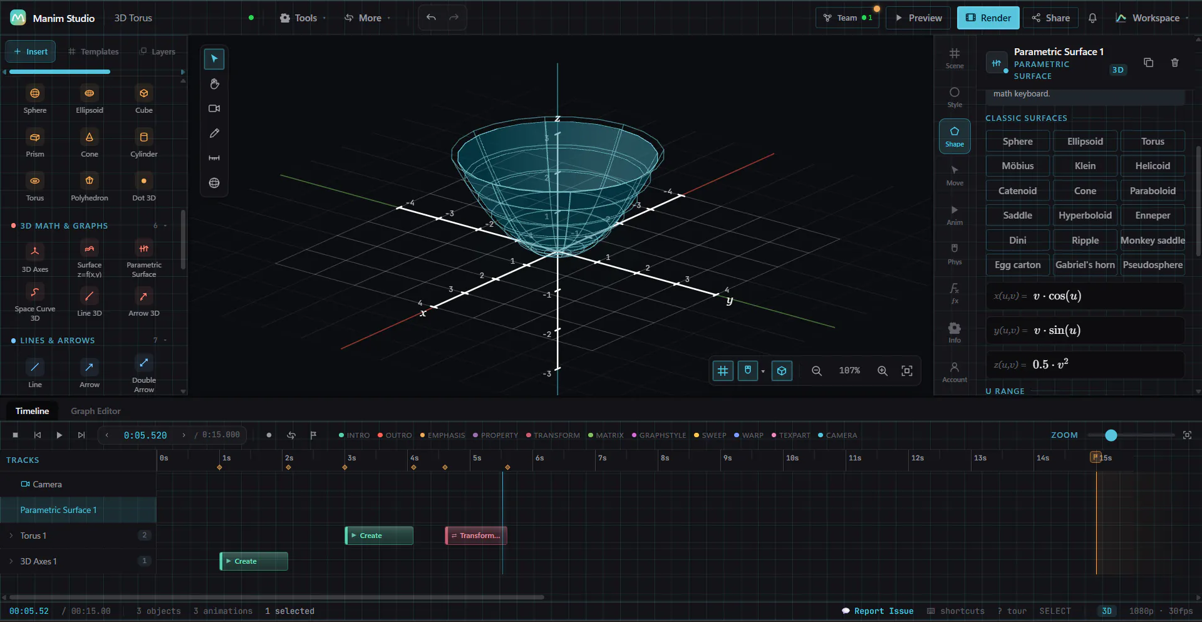Duplicate Parametric Surface 1

[1148, 63]
